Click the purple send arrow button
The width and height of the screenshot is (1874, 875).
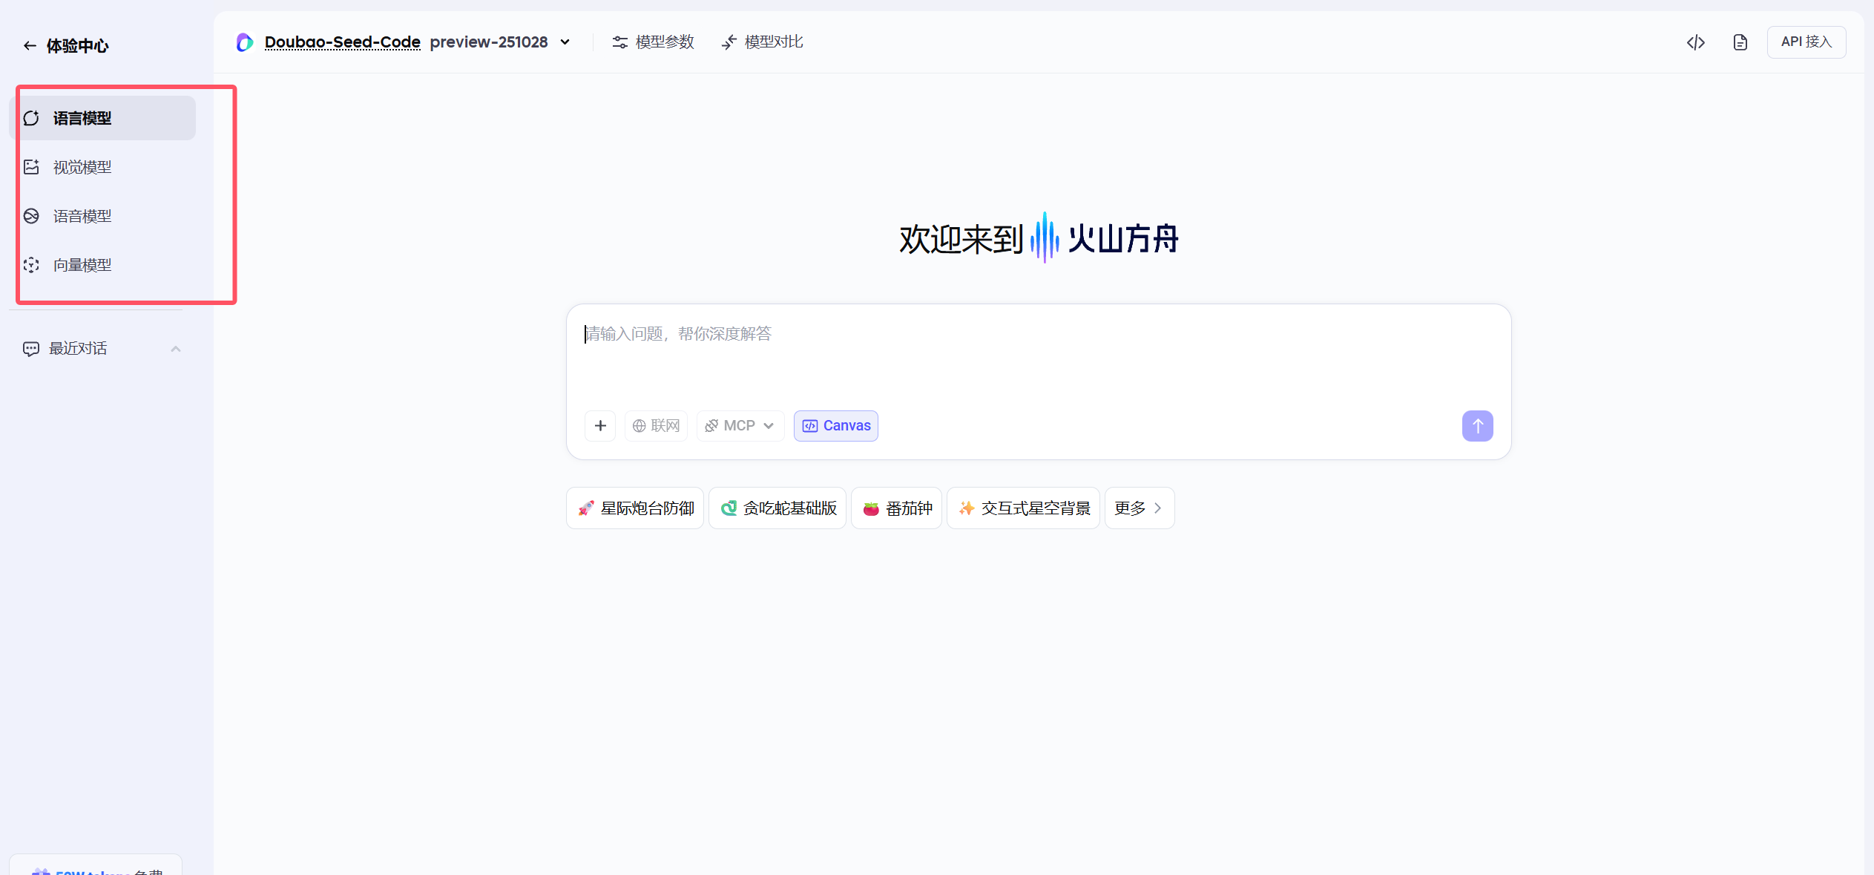[x=1477, y=426]
